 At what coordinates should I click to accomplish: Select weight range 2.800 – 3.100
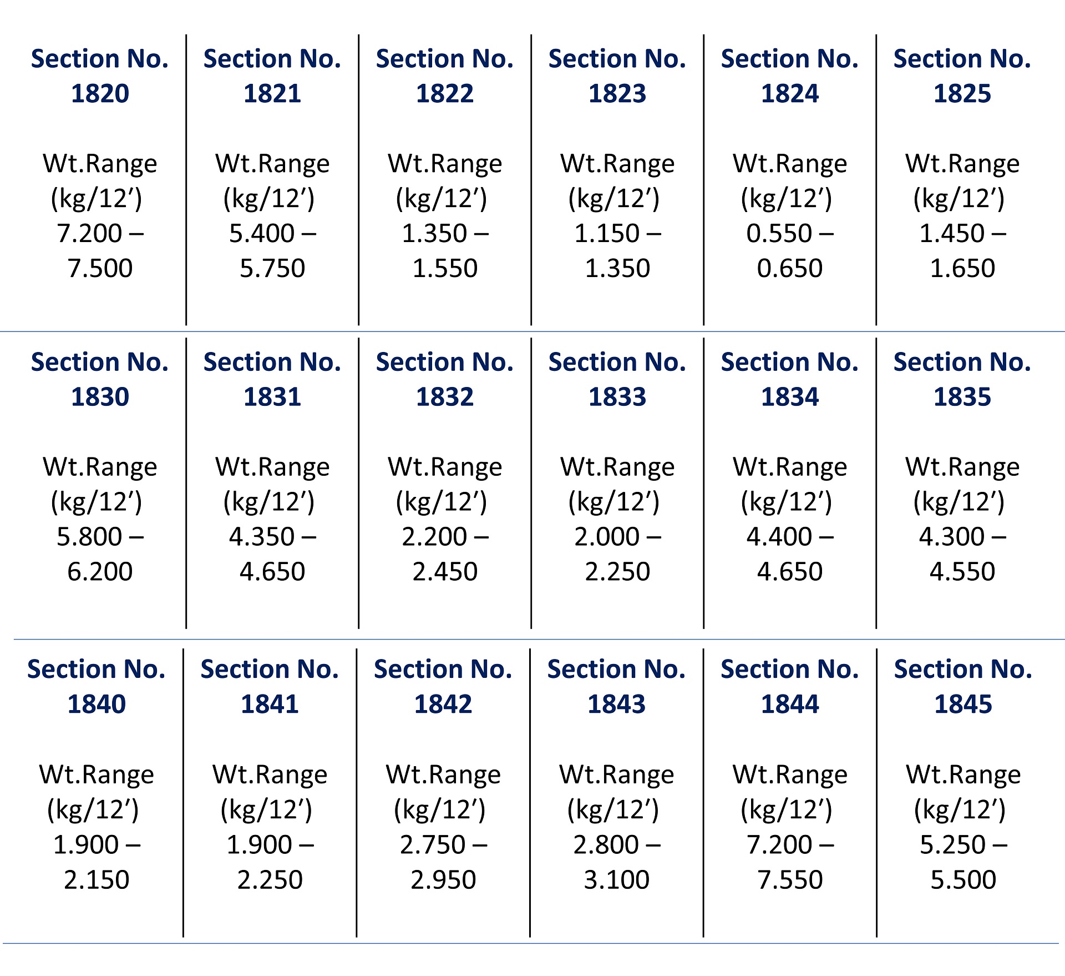coord(617,862)
